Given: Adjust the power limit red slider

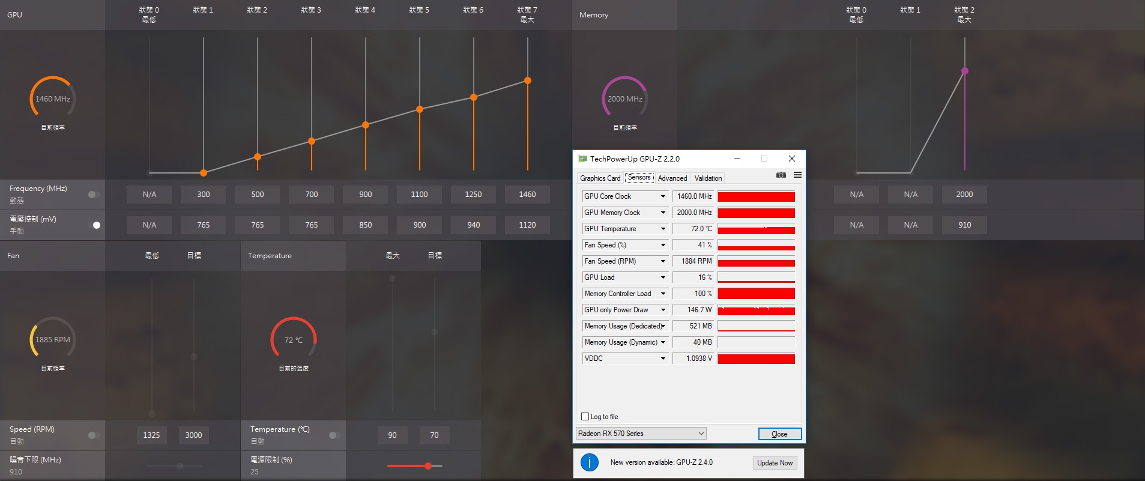Looking at the screenshot, I should [428, 466].
